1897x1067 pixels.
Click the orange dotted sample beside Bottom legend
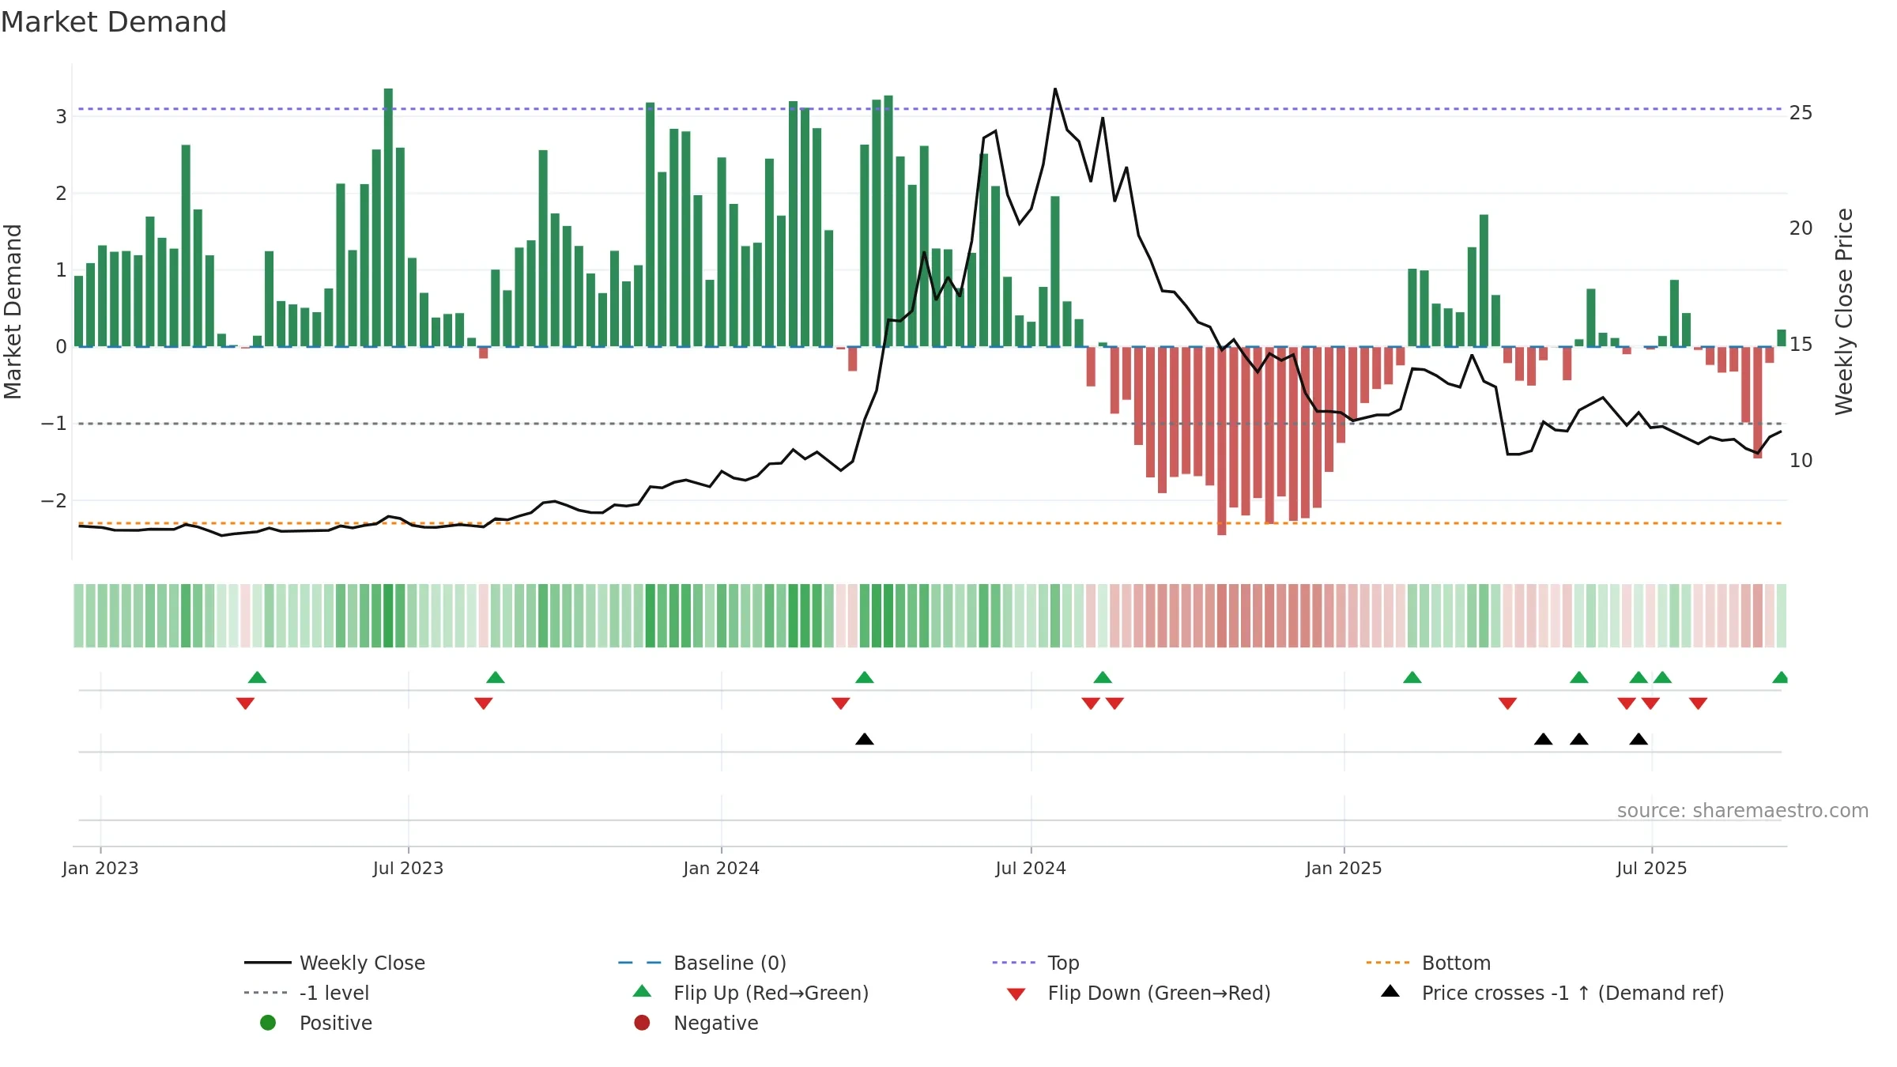point(1388,963)
